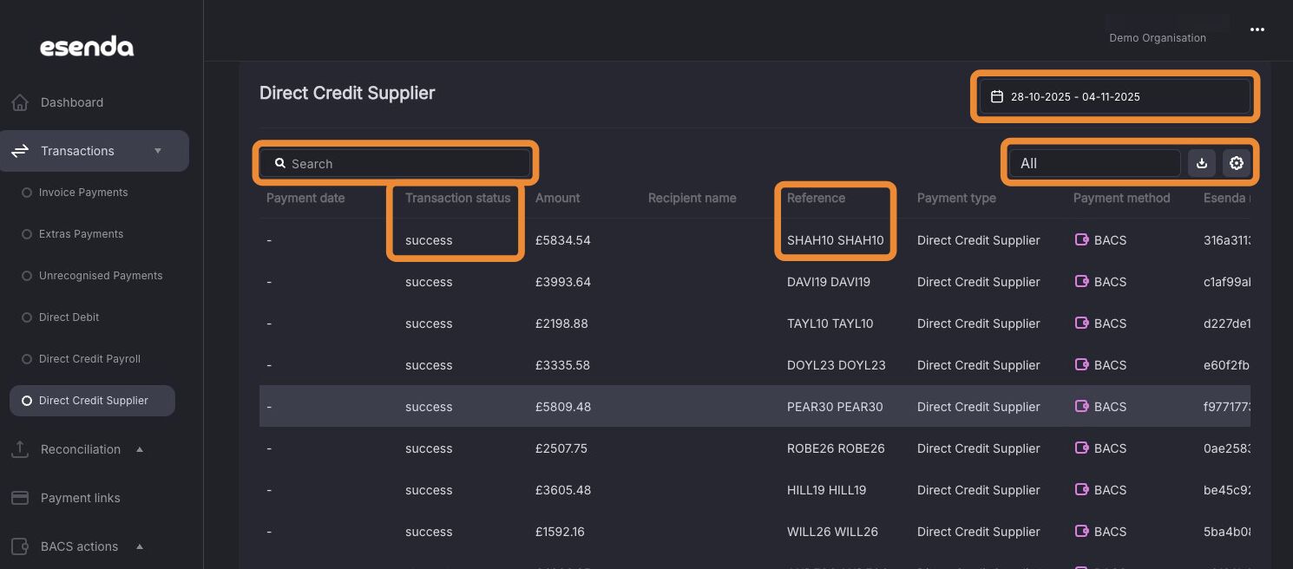Image resolution: width=1293 pixels, height=569 pixels.
Task: Go to Dashboard
Action: pos(72,102)
